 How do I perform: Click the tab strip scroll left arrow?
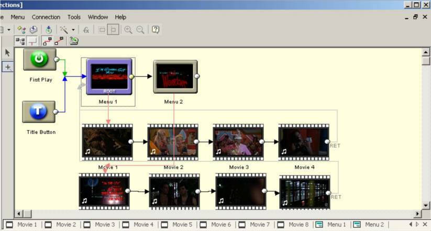pyautogui.click(x=411, y=224)
